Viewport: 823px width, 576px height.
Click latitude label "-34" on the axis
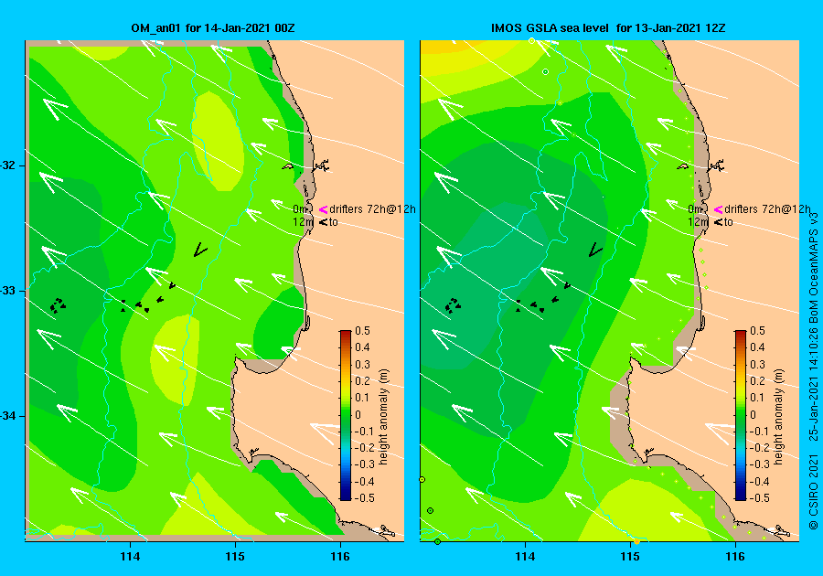pos(9,416)
